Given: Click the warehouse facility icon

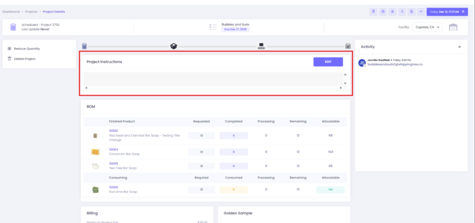Looking at the screenshot, I should coord(453,27).
